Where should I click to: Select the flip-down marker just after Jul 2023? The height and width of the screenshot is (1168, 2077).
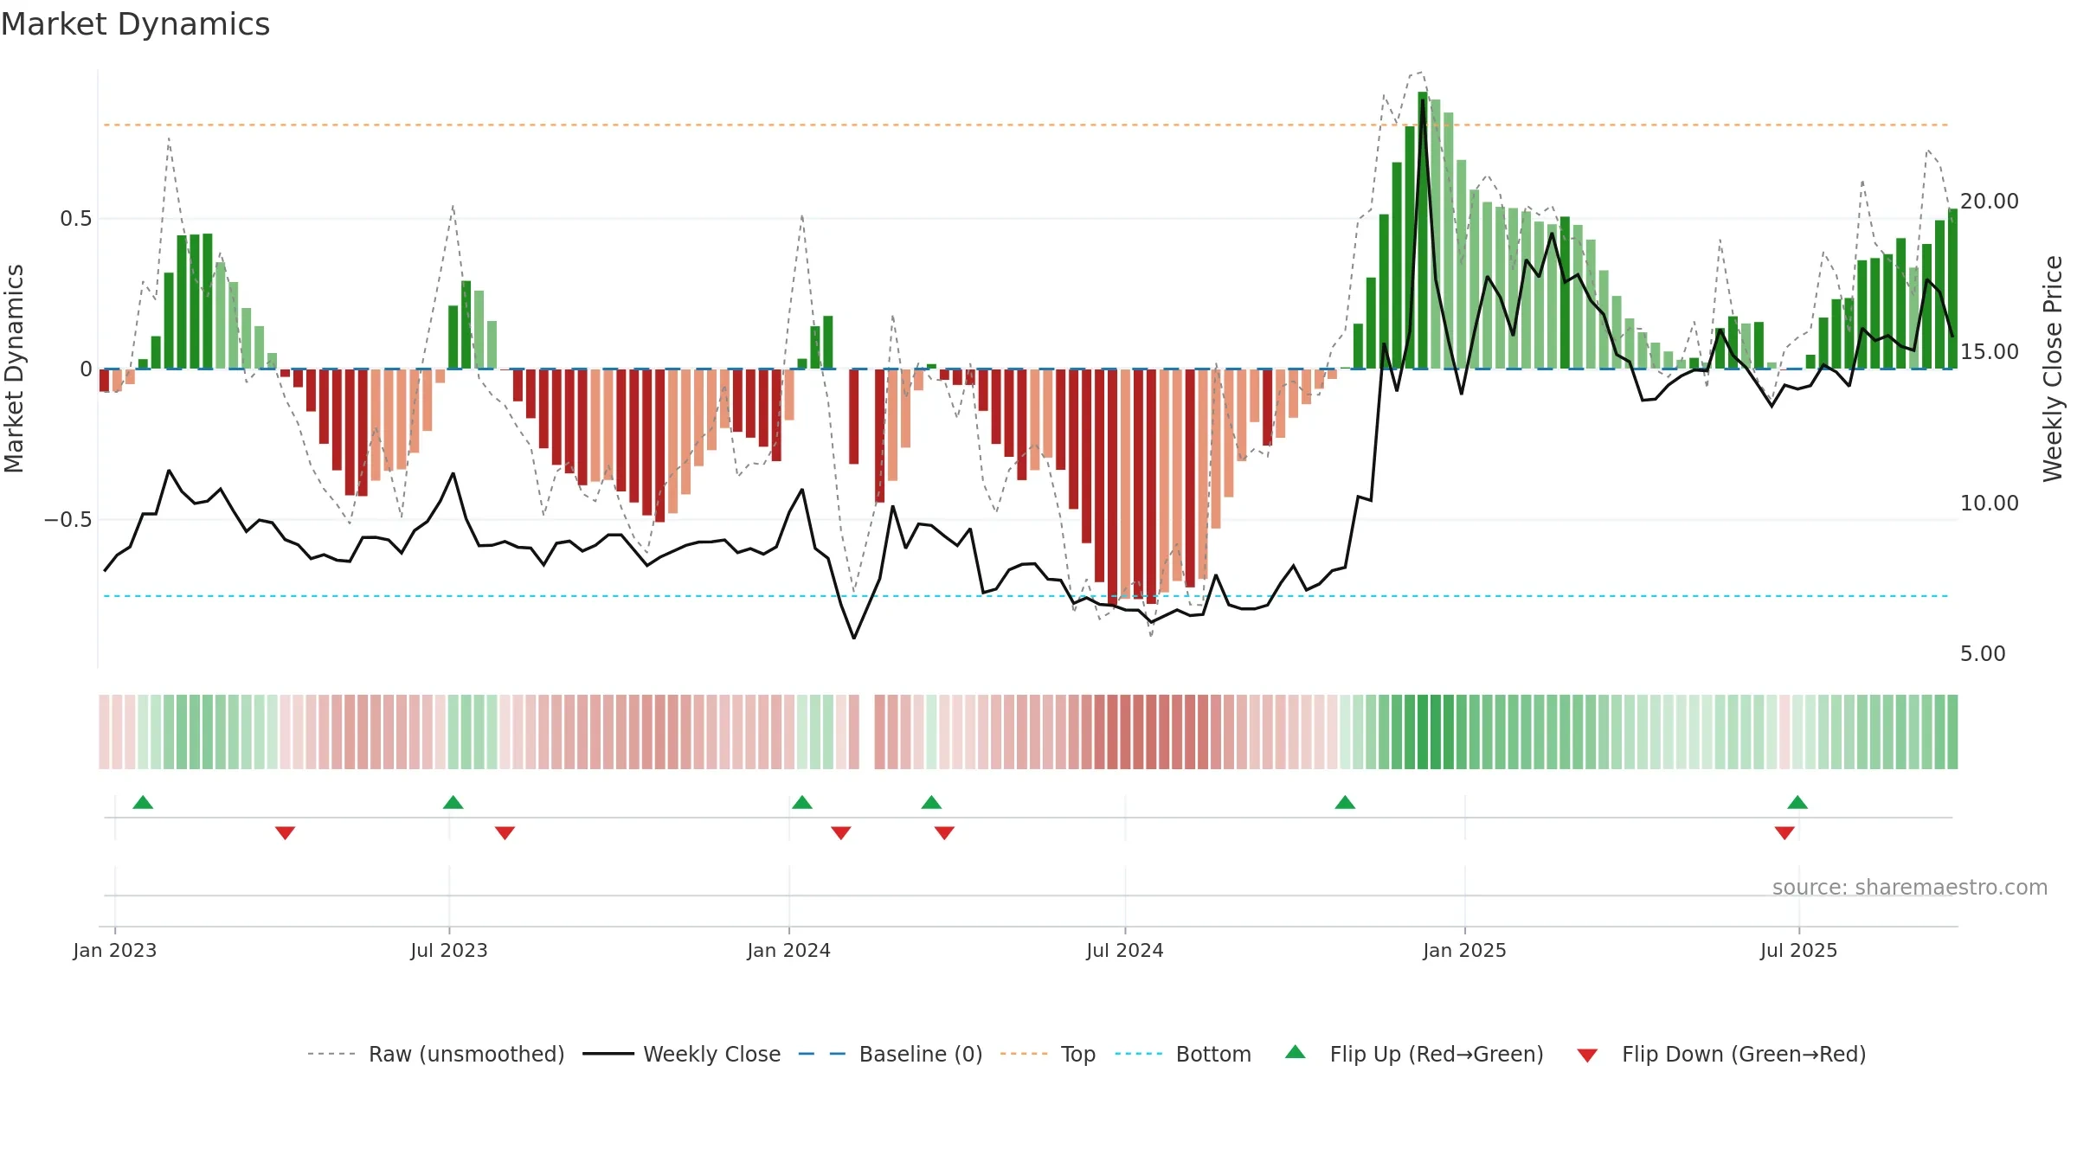point(505,833)
